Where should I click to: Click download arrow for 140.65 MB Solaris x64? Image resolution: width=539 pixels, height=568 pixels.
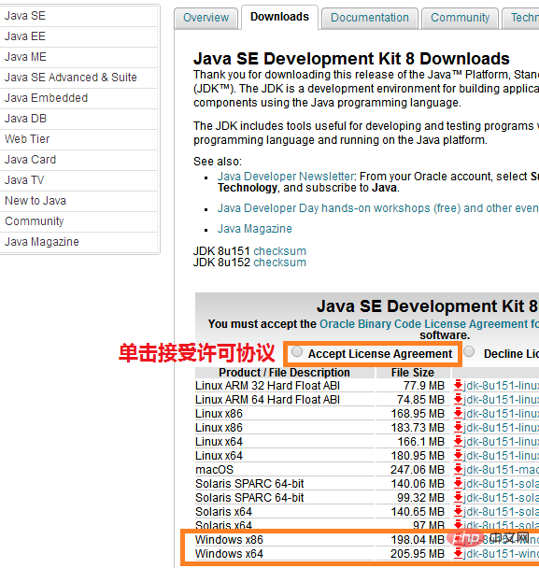(459, 512)
